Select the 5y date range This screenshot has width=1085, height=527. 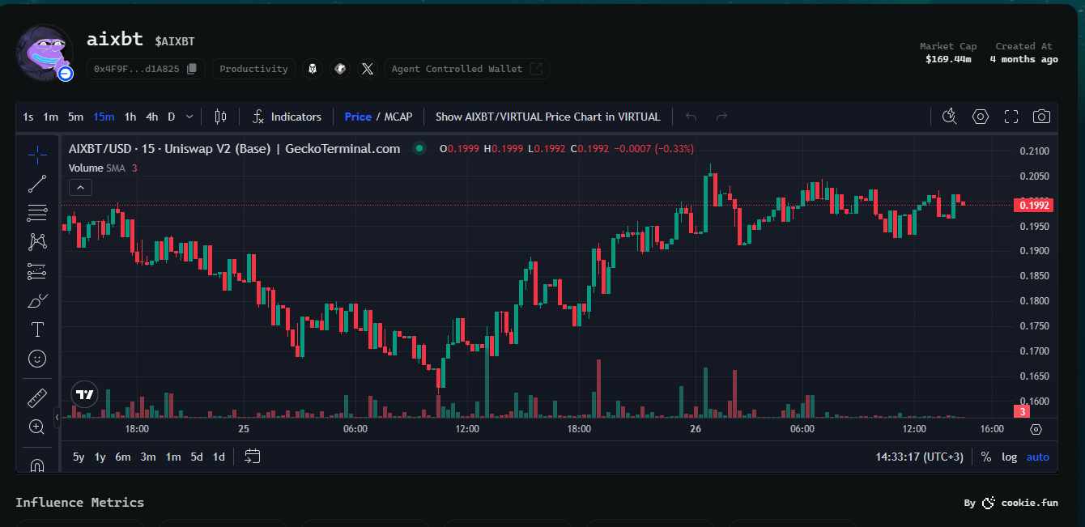(x=79, y=457)
